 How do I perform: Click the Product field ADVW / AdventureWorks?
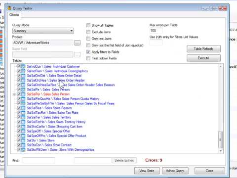coord(43,43)
